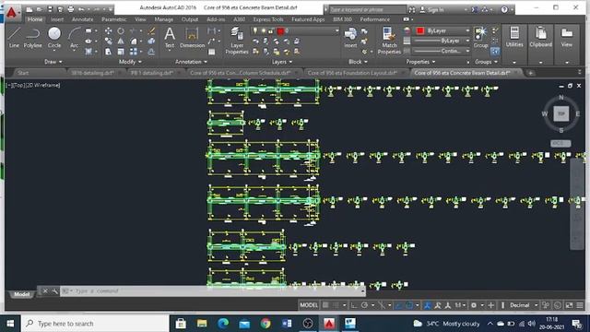This screenshot has width=590, height=332.
Task: Select the Line drawing tool
Action: coord(14,38)
